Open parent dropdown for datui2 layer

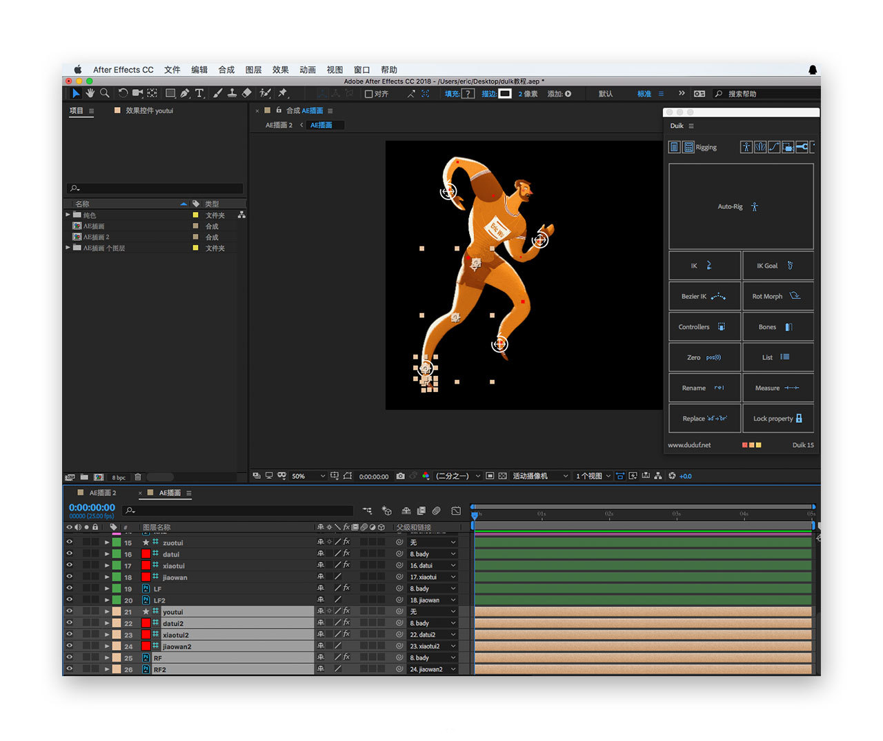pos(432,623)
